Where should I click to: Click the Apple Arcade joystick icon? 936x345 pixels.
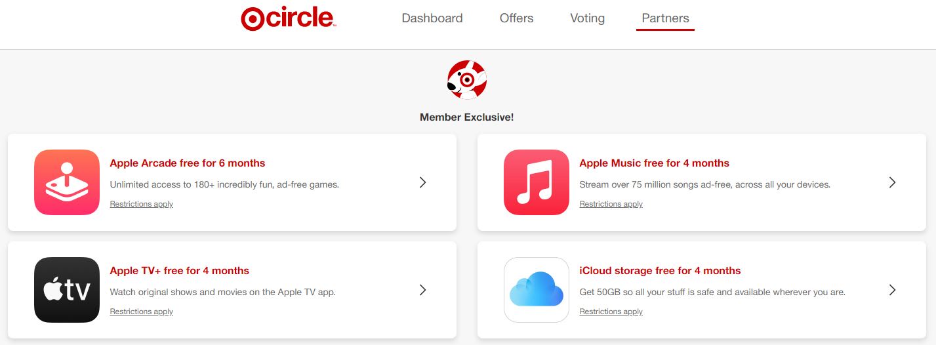point(67,182)
